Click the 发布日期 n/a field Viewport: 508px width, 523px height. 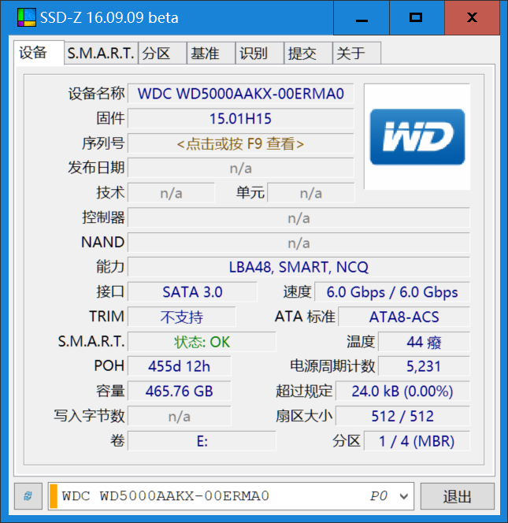coord(240,168)
